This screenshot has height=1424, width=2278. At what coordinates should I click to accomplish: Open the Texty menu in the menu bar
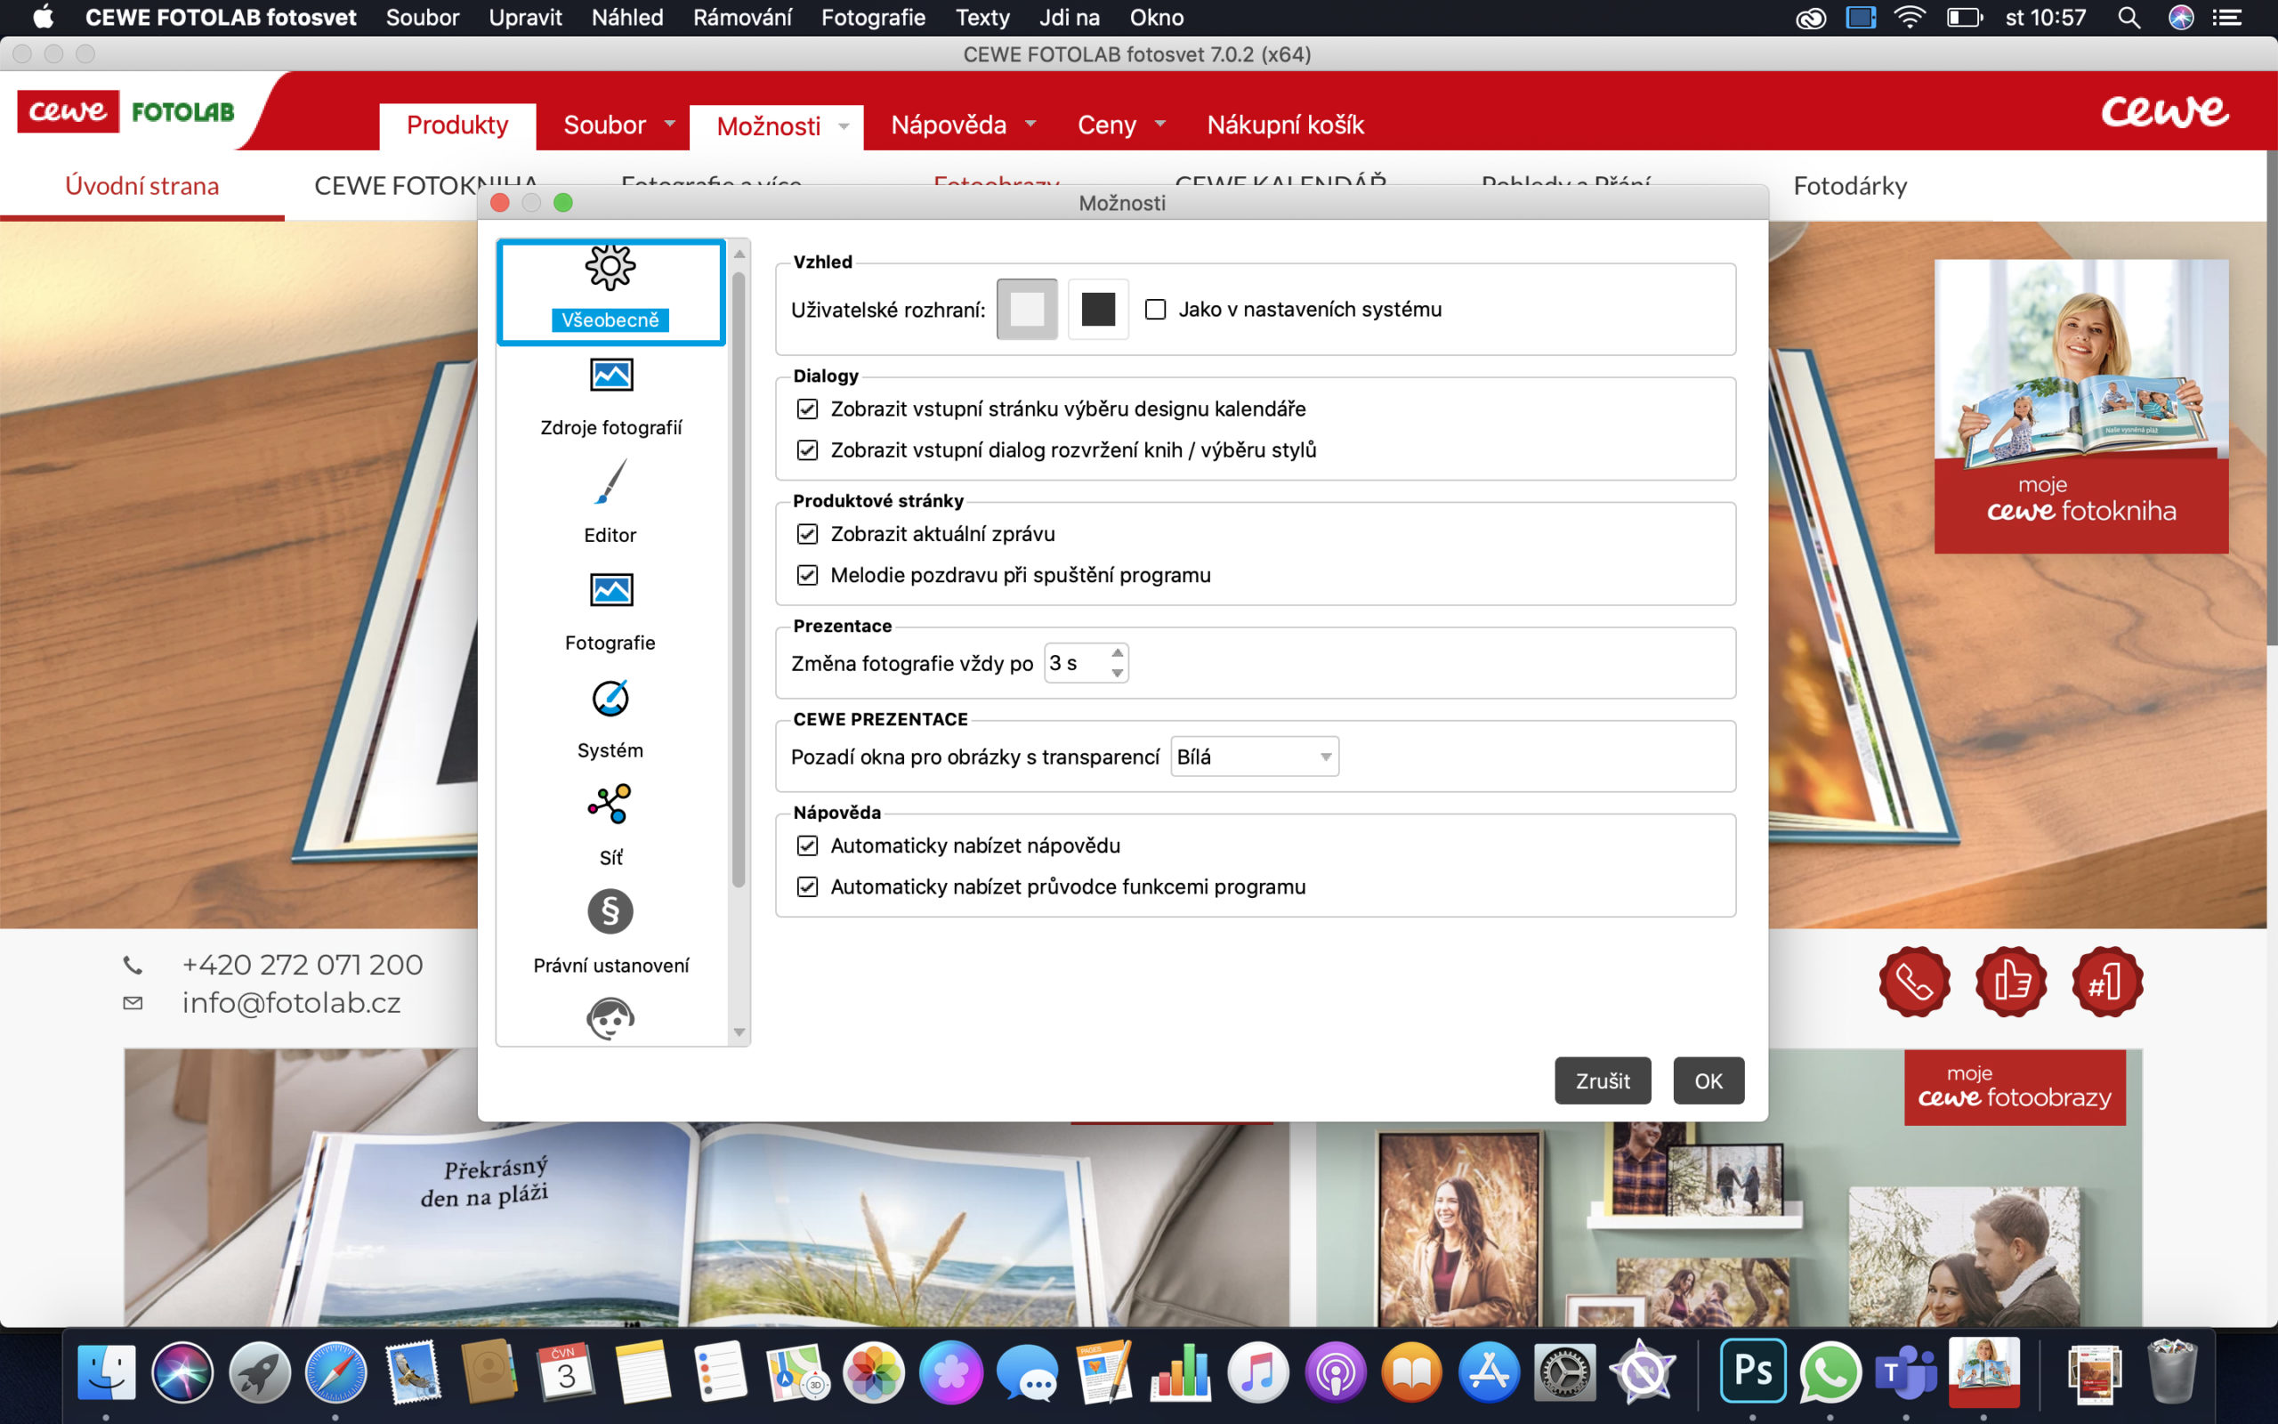[981, 17]
